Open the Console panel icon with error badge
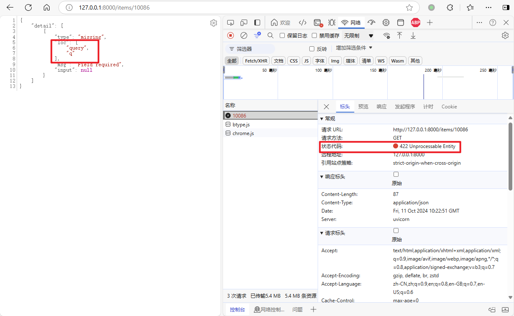The height and width of the screenshot is (316, 514). pos(318,23)
